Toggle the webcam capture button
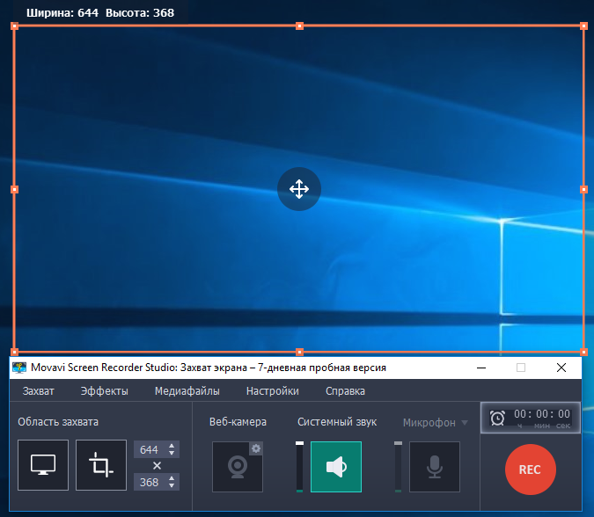 [238, 467]
